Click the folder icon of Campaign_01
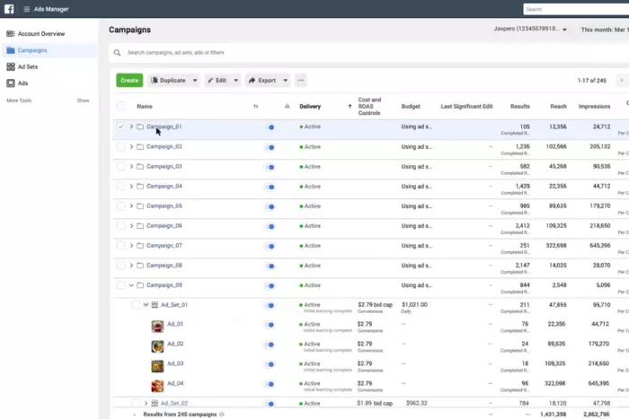 (x=140, y=127)
